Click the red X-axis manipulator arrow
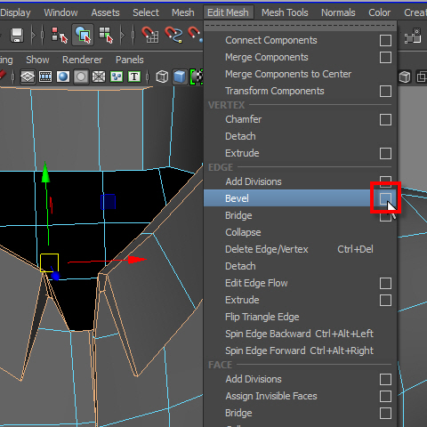427x427 pixels. [x=137, y=260]
